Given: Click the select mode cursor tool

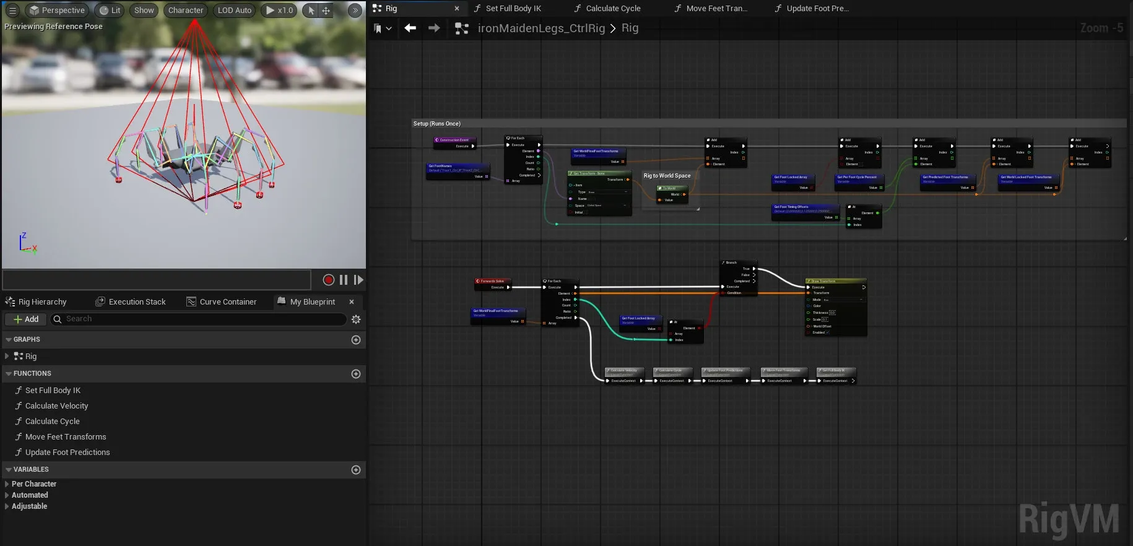Looking at the screenshot, I should coord(311,11).
